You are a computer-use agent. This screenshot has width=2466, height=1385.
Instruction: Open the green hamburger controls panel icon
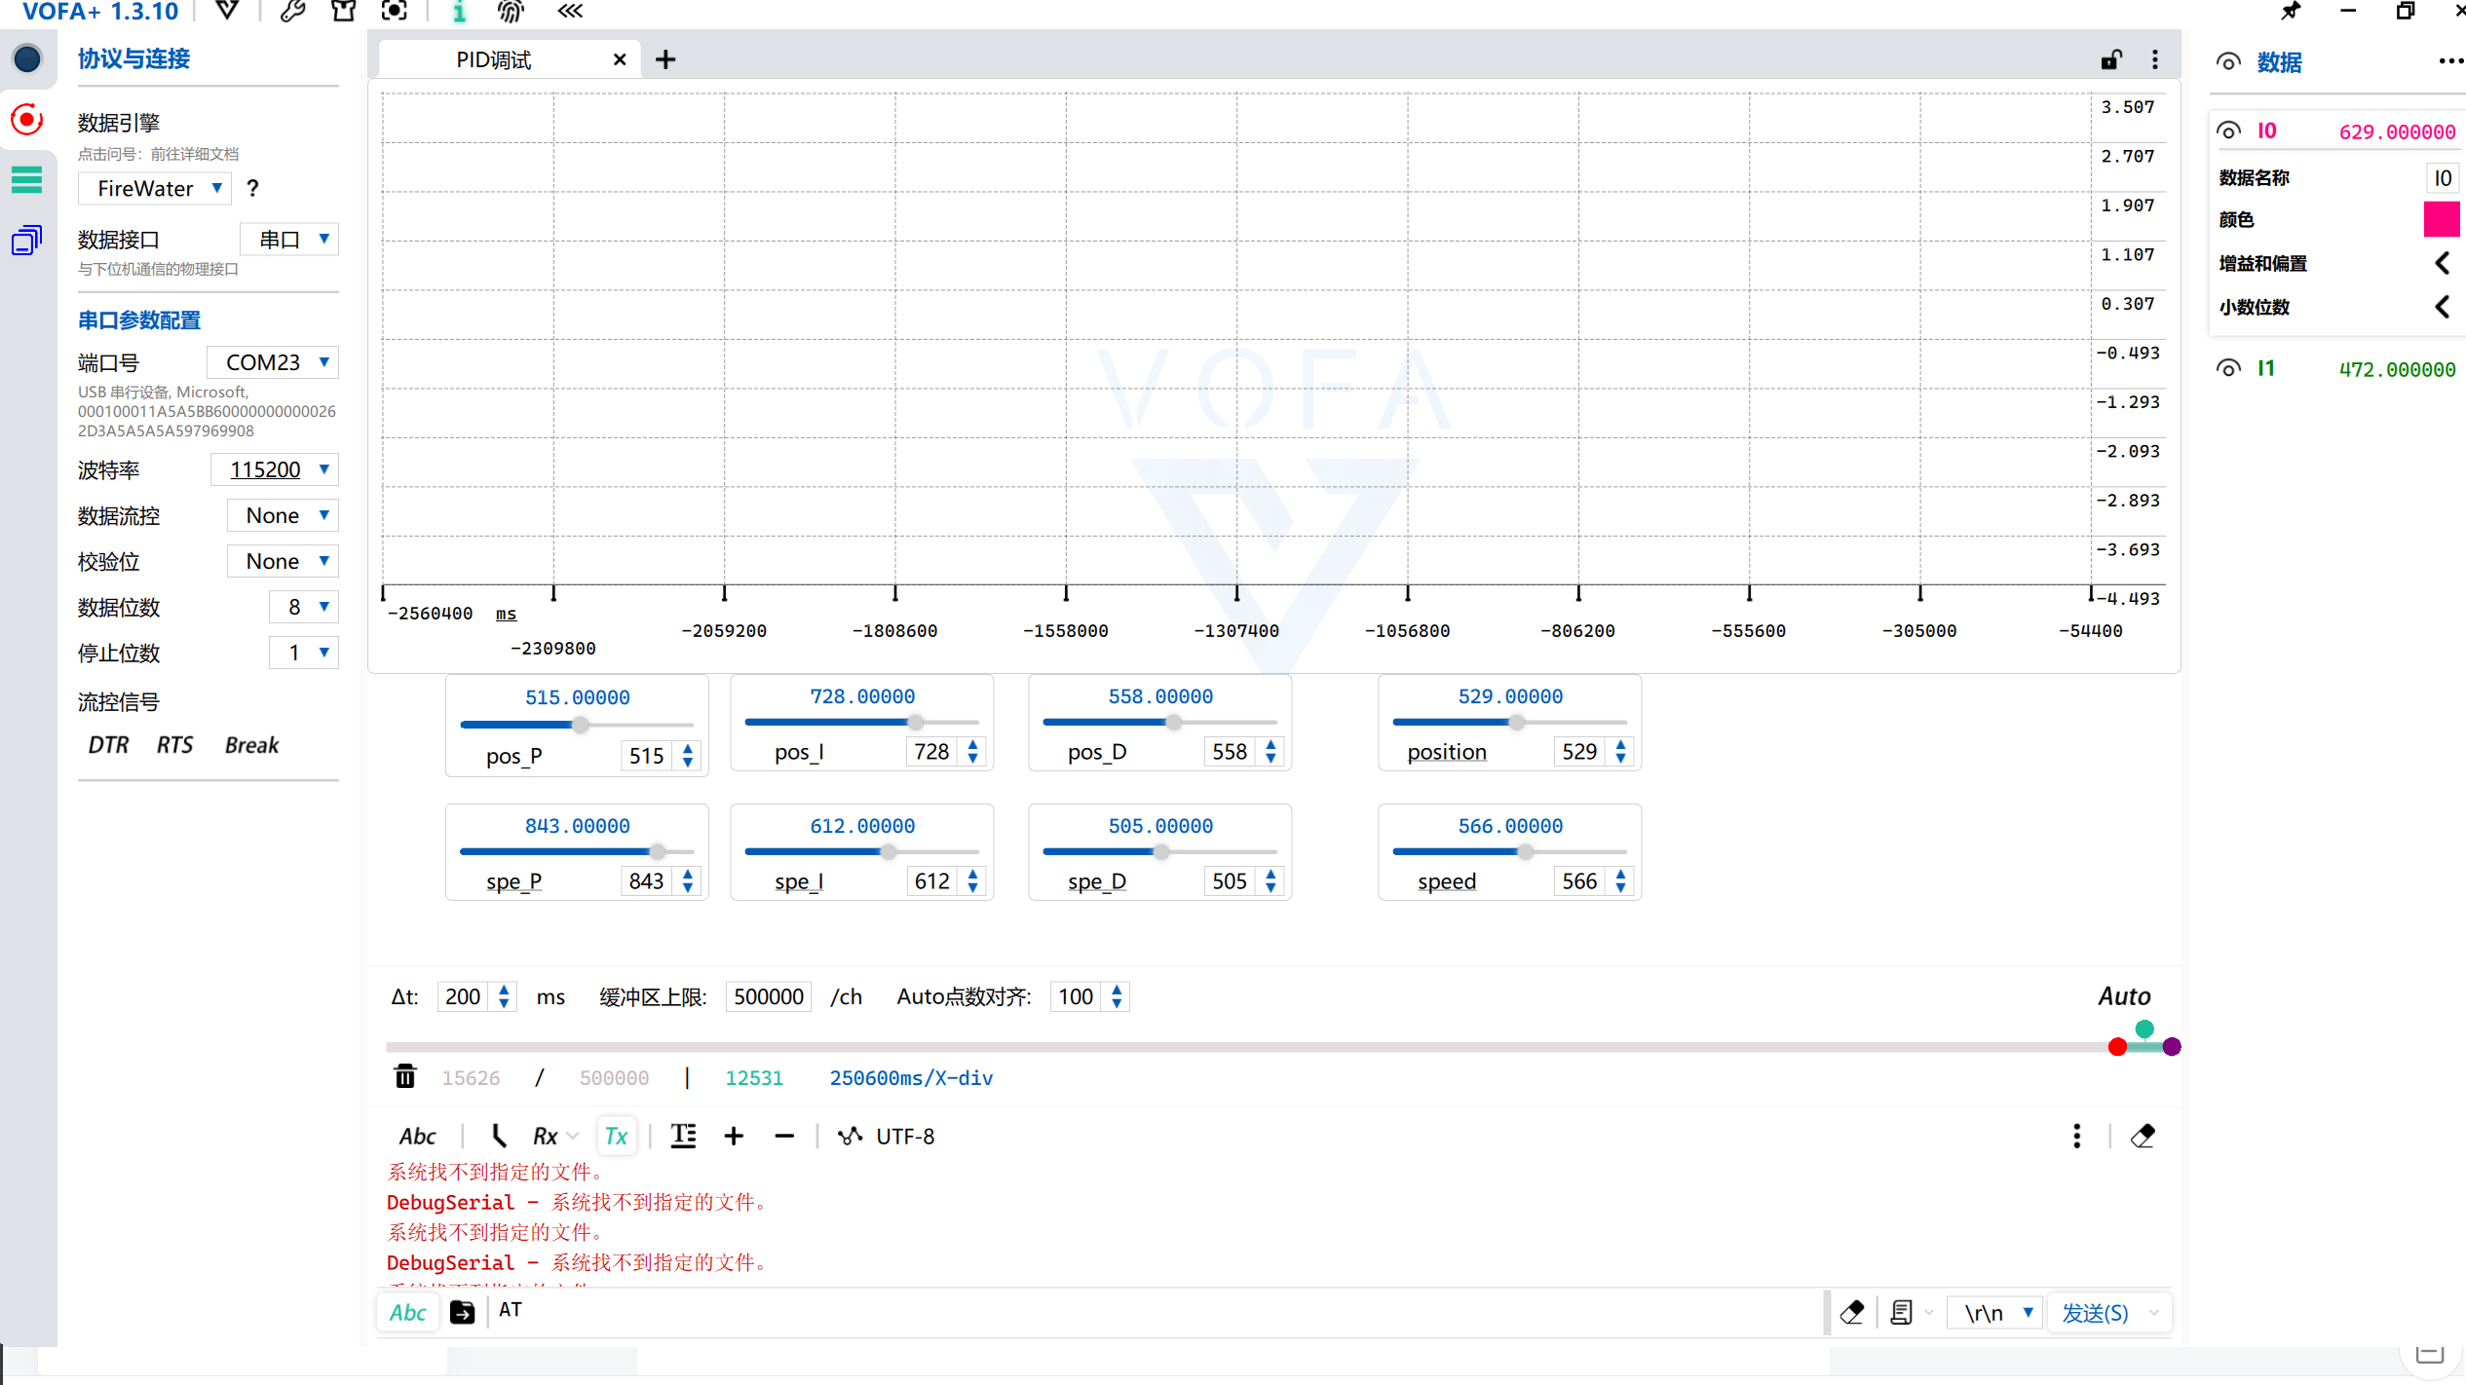(x=27, y=180)
